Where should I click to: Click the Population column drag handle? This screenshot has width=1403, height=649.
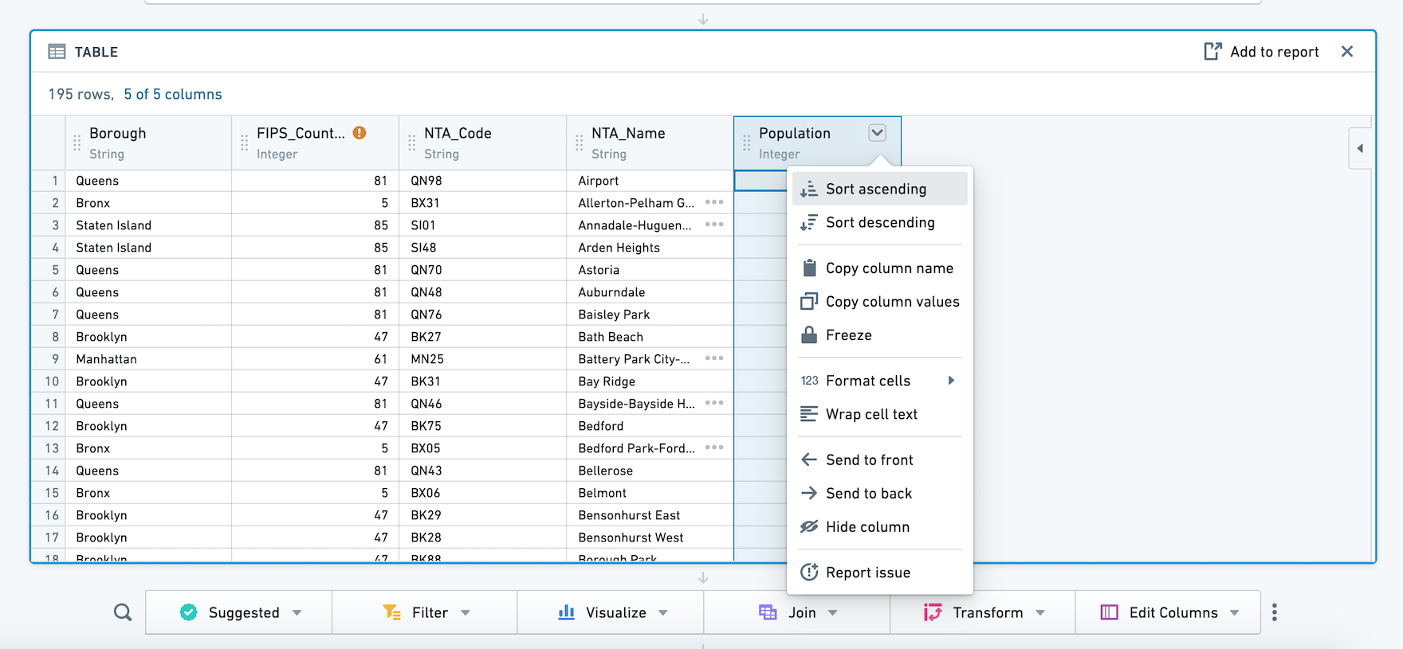tap(747, 143)
